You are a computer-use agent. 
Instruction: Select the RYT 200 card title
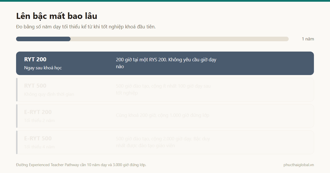click(35, 59)
